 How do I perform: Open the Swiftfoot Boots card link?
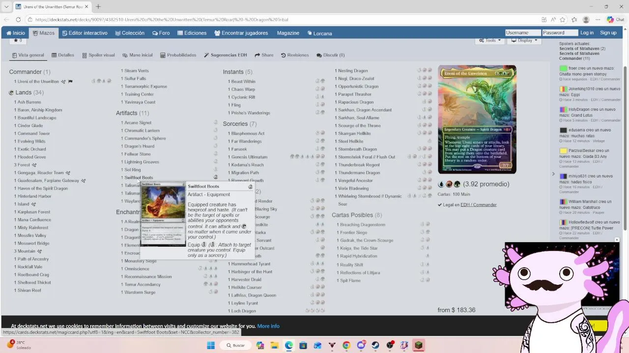point(139,177)
